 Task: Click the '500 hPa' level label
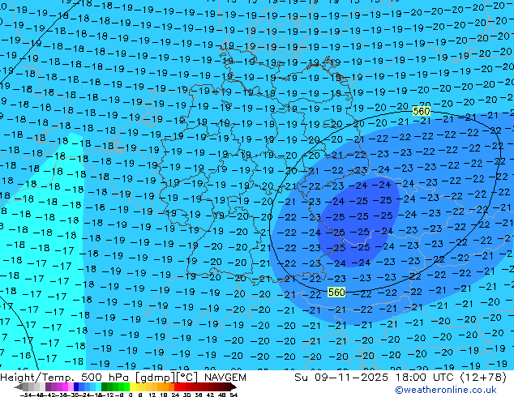tap(105, 377)
